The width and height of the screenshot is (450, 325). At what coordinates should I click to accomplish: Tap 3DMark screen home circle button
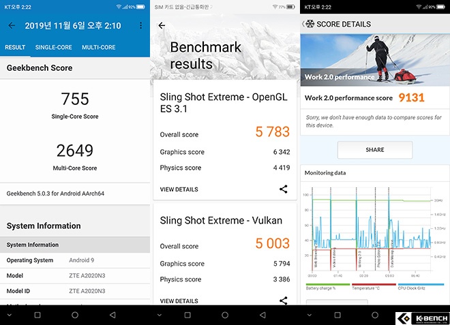coord(225,315)
